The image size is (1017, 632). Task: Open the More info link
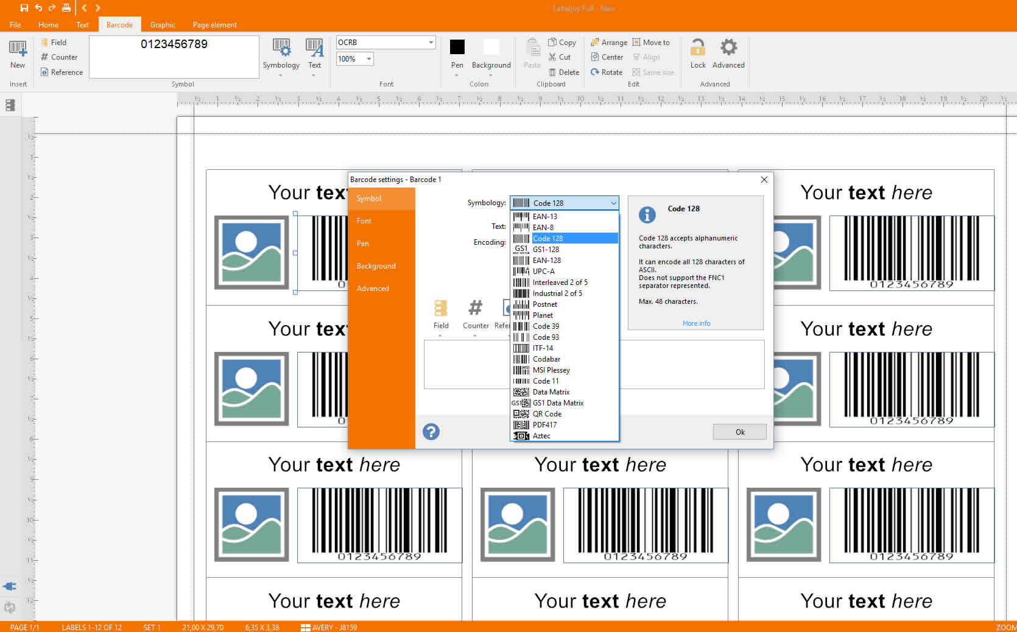pyautogui.click(x=696, y=323)
